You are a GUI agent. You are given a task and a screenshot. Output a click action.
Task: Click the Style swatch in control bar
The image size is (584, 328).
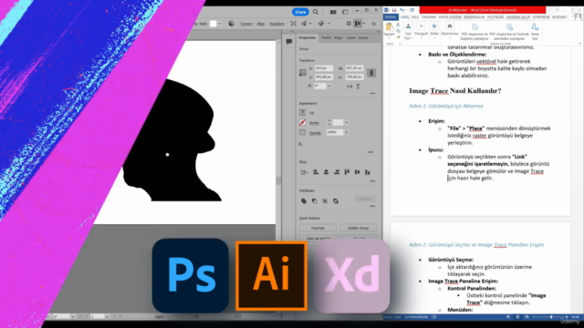(x=213, y=24)
